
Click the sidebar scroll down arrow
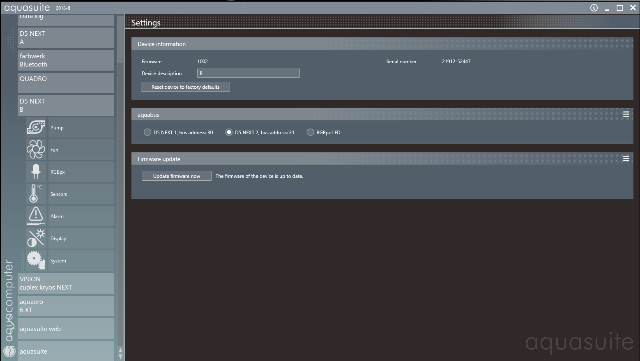120,356
